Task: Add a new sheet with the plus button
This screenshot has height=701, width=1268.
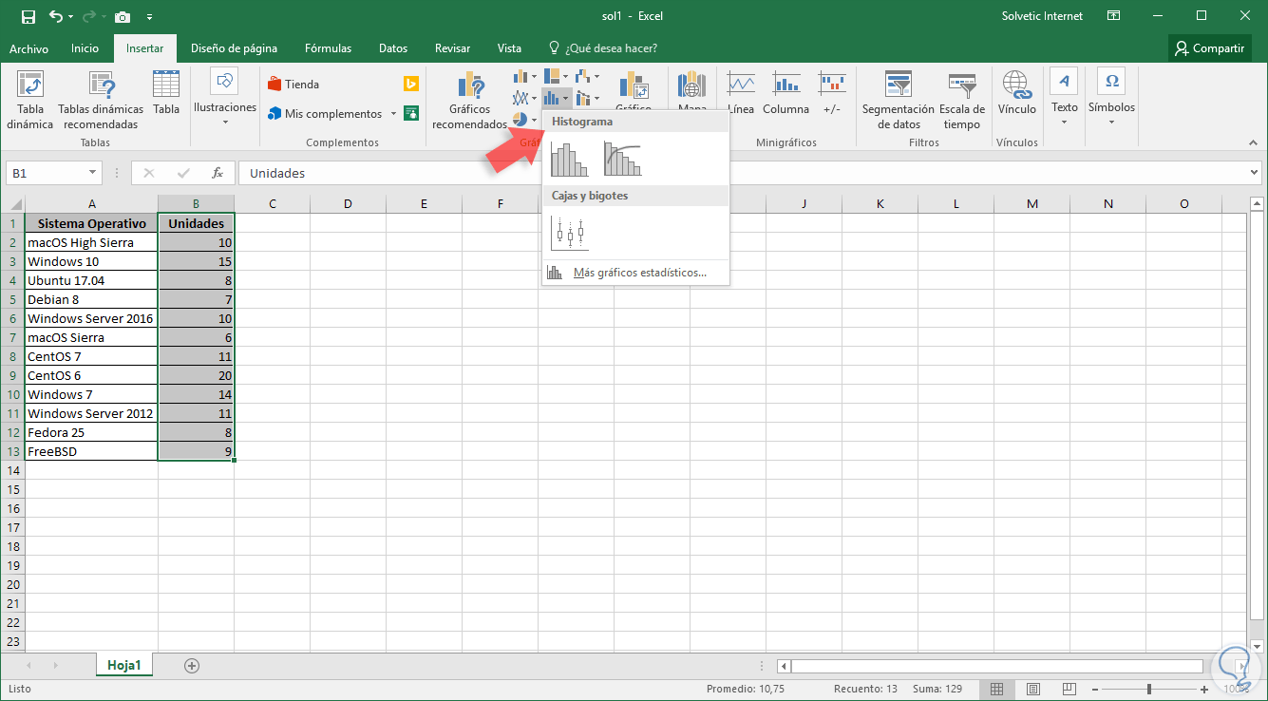Action: coord(192,665)
